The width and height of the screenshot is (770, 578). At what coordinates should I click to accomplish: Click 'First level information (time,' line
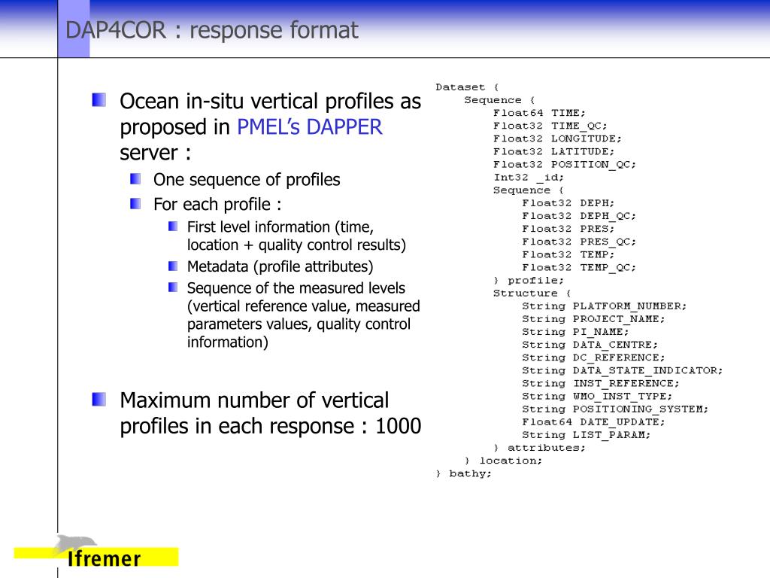280,227
